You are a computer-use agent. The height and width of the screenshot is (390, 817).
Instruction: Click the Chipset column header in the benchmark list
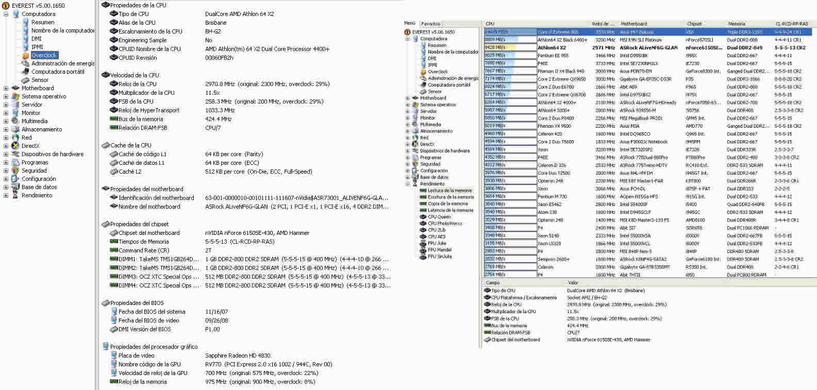point(705,24)
